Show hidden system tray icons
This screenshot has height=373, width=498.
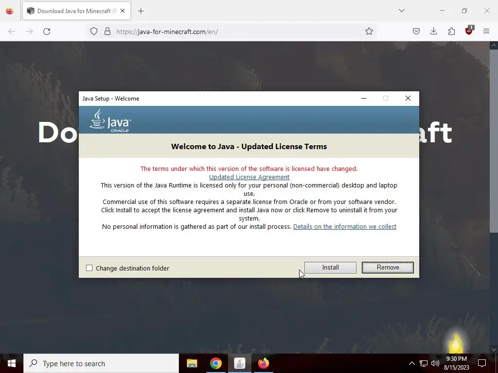pos(411,363)
